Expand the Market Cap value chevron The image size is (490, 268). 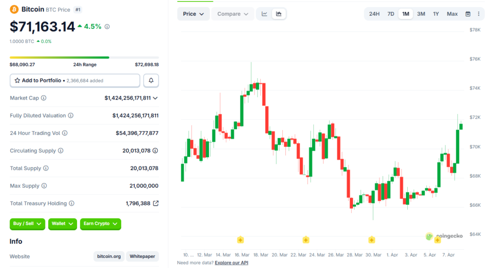(x=155, y=98)
